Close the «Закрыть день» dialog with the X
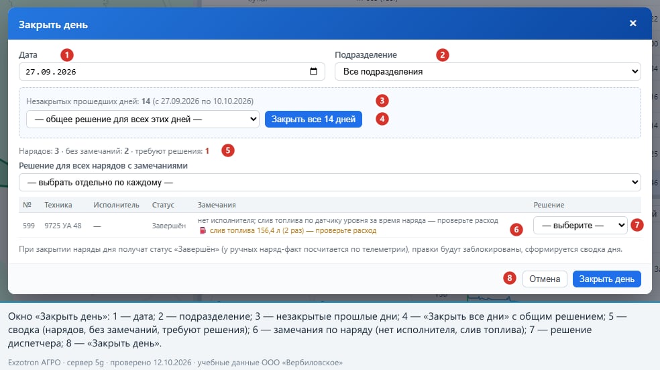This screenshot has height=370, width=660. (632, 24)
